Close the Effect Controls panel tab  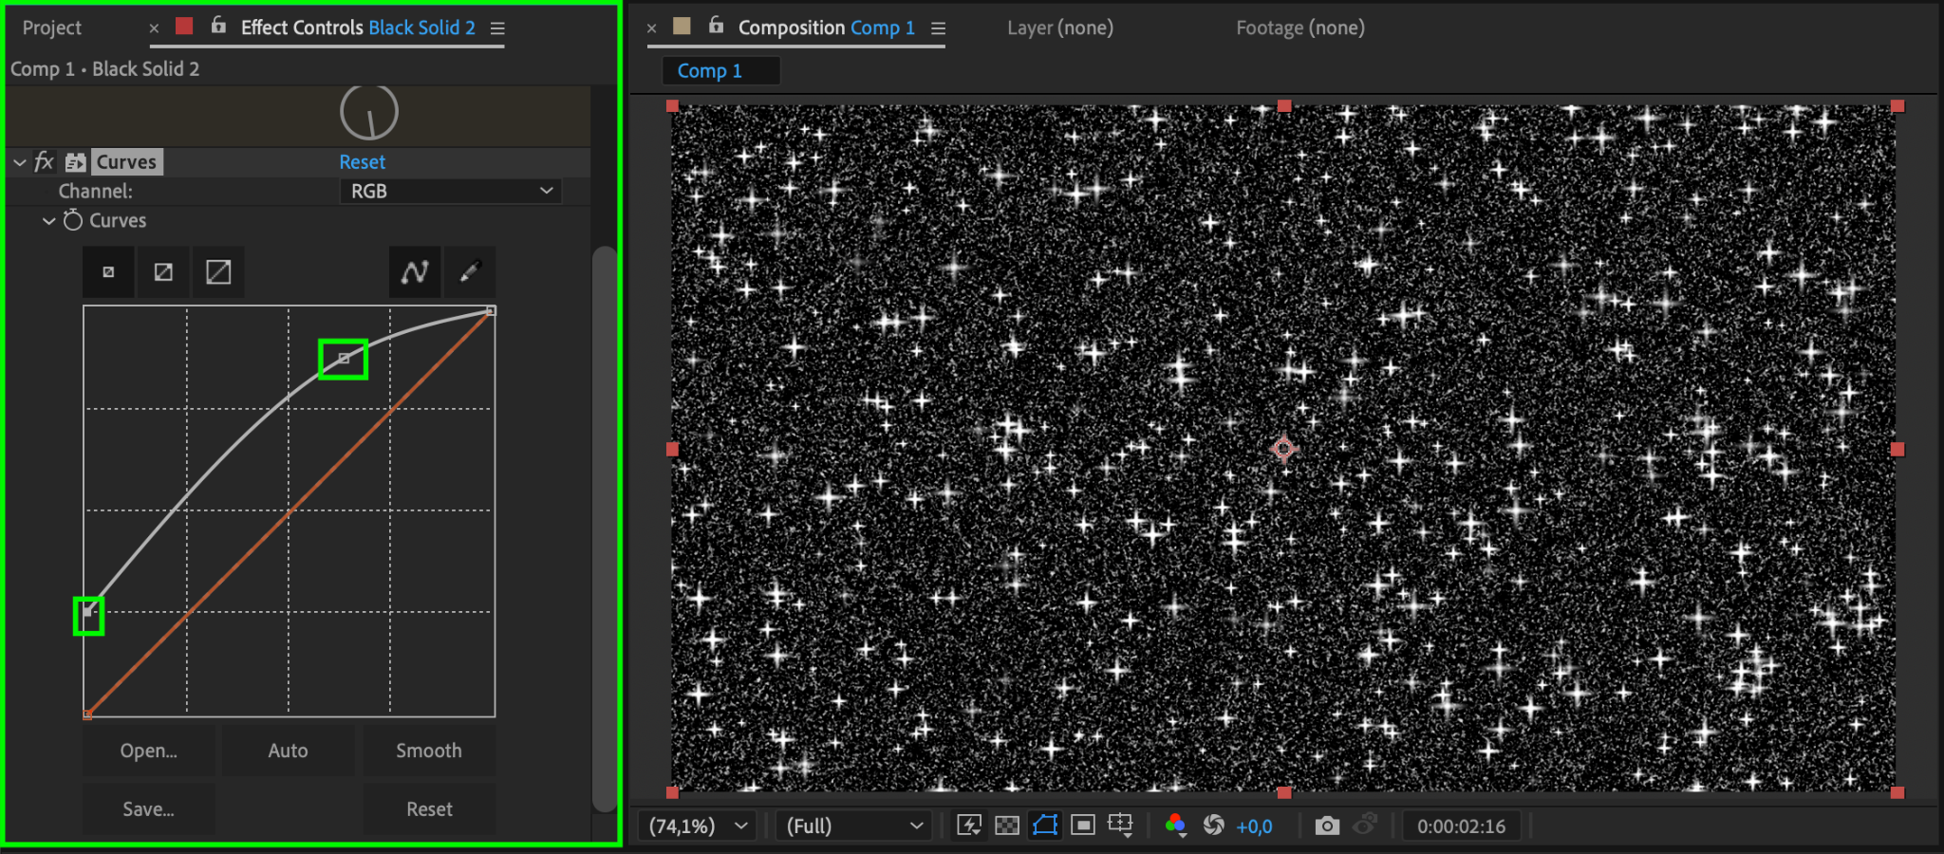[154, 28]
